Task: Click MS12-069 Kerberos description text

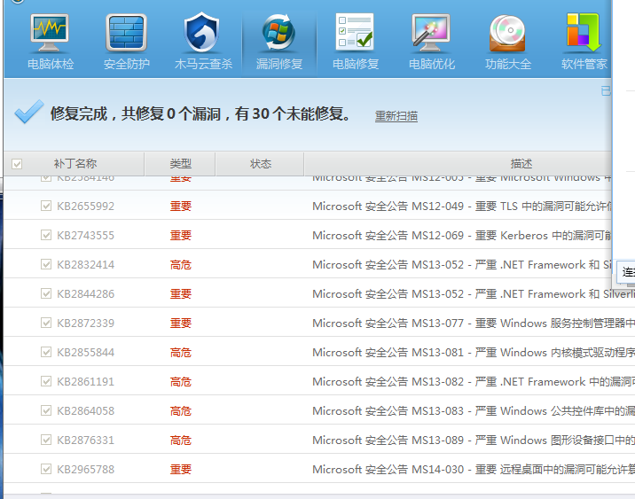Action: (x=462, y=235)
